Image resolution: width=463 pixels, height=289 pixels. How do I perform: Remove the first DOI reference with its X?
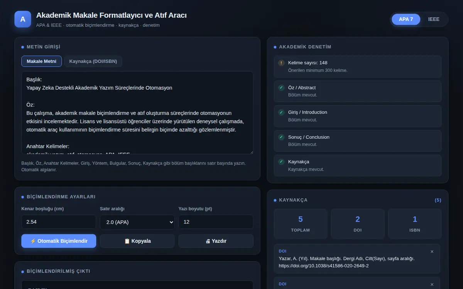[x=432, y=251]
